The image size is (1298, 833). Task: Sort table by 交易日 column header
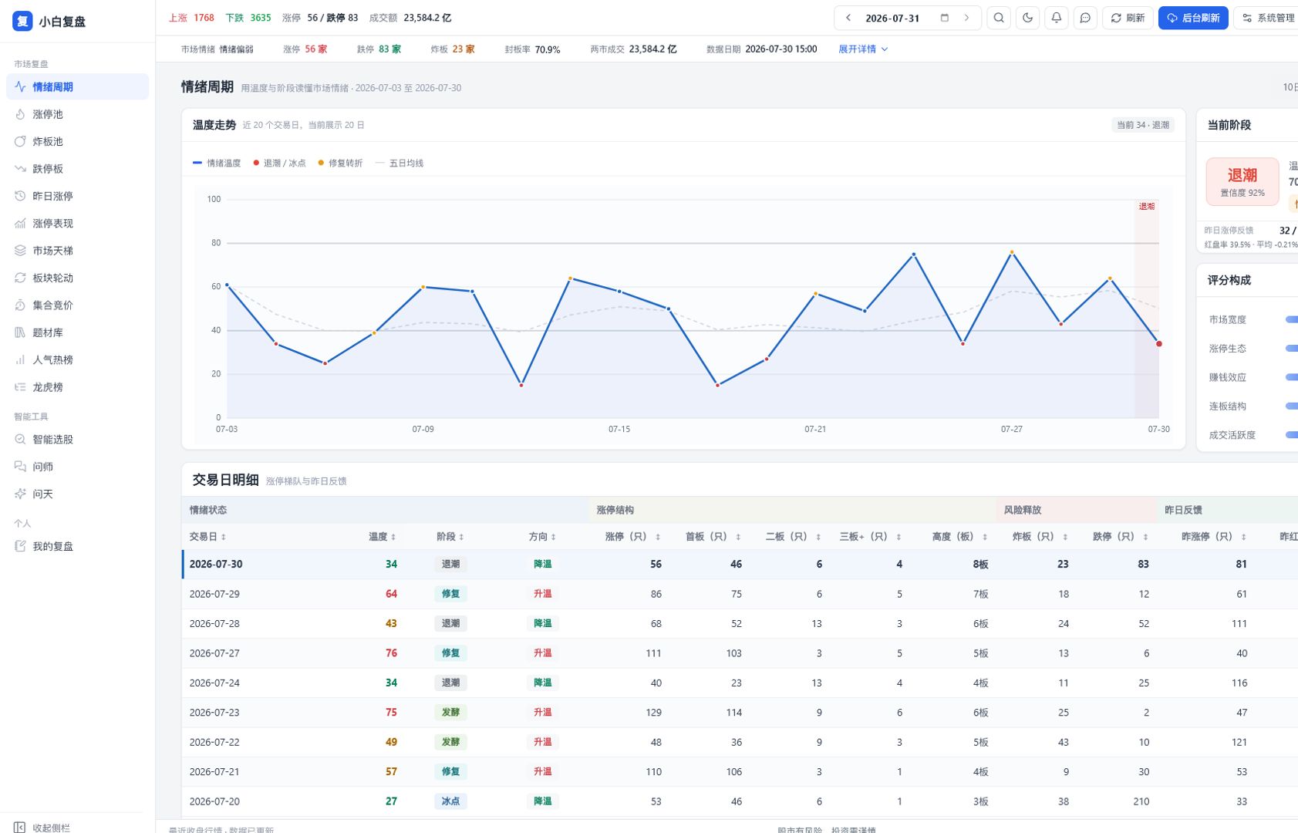point(207,536)
